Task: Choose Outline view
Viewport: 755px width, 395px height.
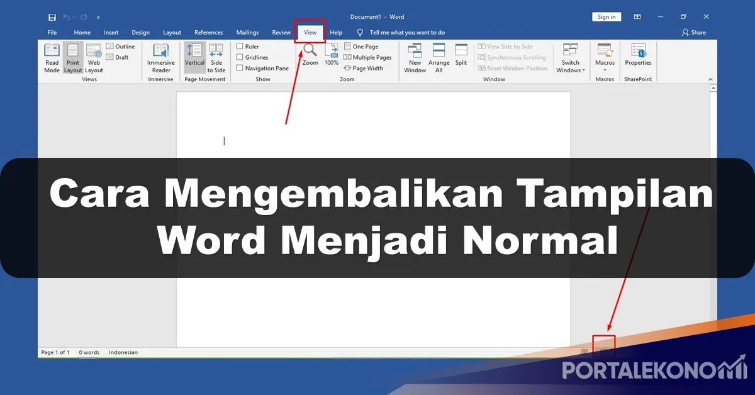Action: coord(120,47)
